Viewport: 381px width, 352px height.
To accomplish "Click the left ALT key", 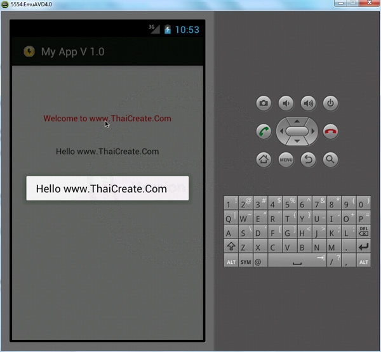I will tap(231, 261).
